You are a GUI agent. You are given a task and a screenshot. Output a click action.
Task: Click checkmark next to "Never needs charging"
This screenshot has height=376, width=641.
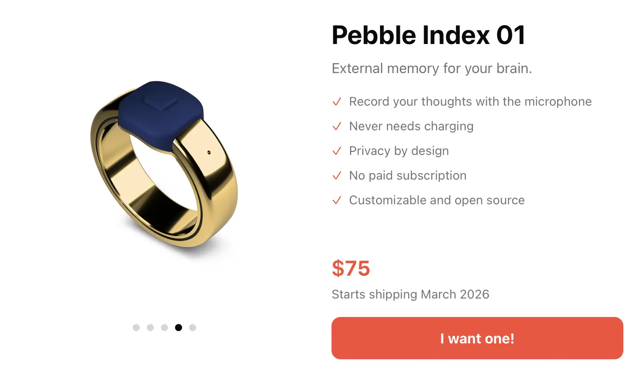[x=337, y=126]
